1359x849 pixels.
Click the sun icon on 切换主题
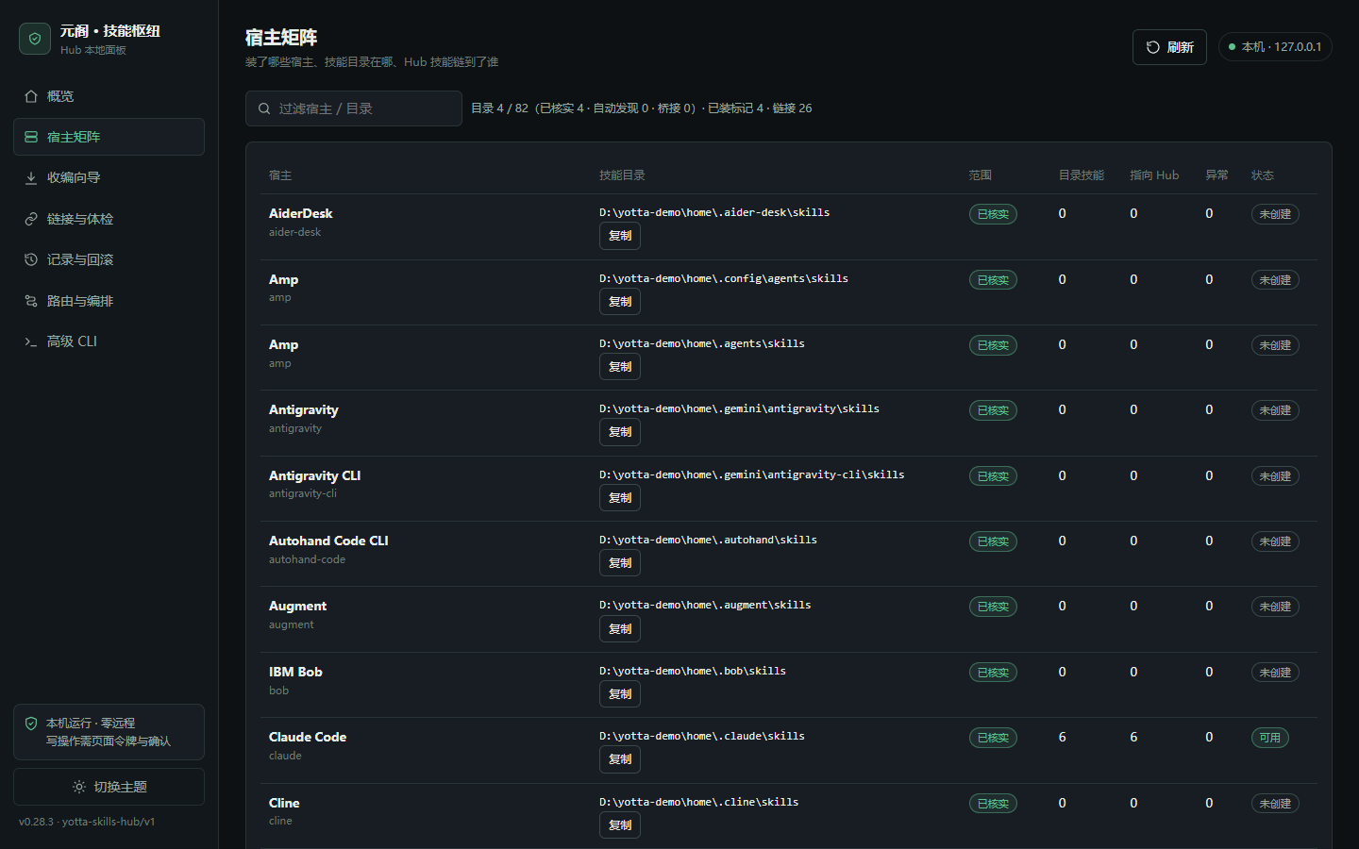79,787
